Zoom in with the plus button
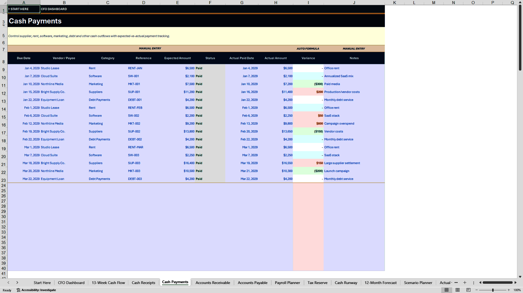523x293 pixels. point(509,290)
